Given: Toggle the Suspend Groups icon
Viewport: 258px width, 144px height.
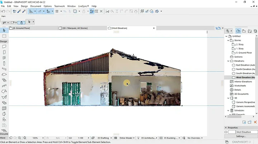Looking at the screenshot, I should coord(92,11).
